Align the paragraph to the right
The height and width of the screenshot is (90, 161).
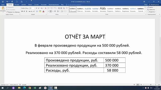click(53, 11)
